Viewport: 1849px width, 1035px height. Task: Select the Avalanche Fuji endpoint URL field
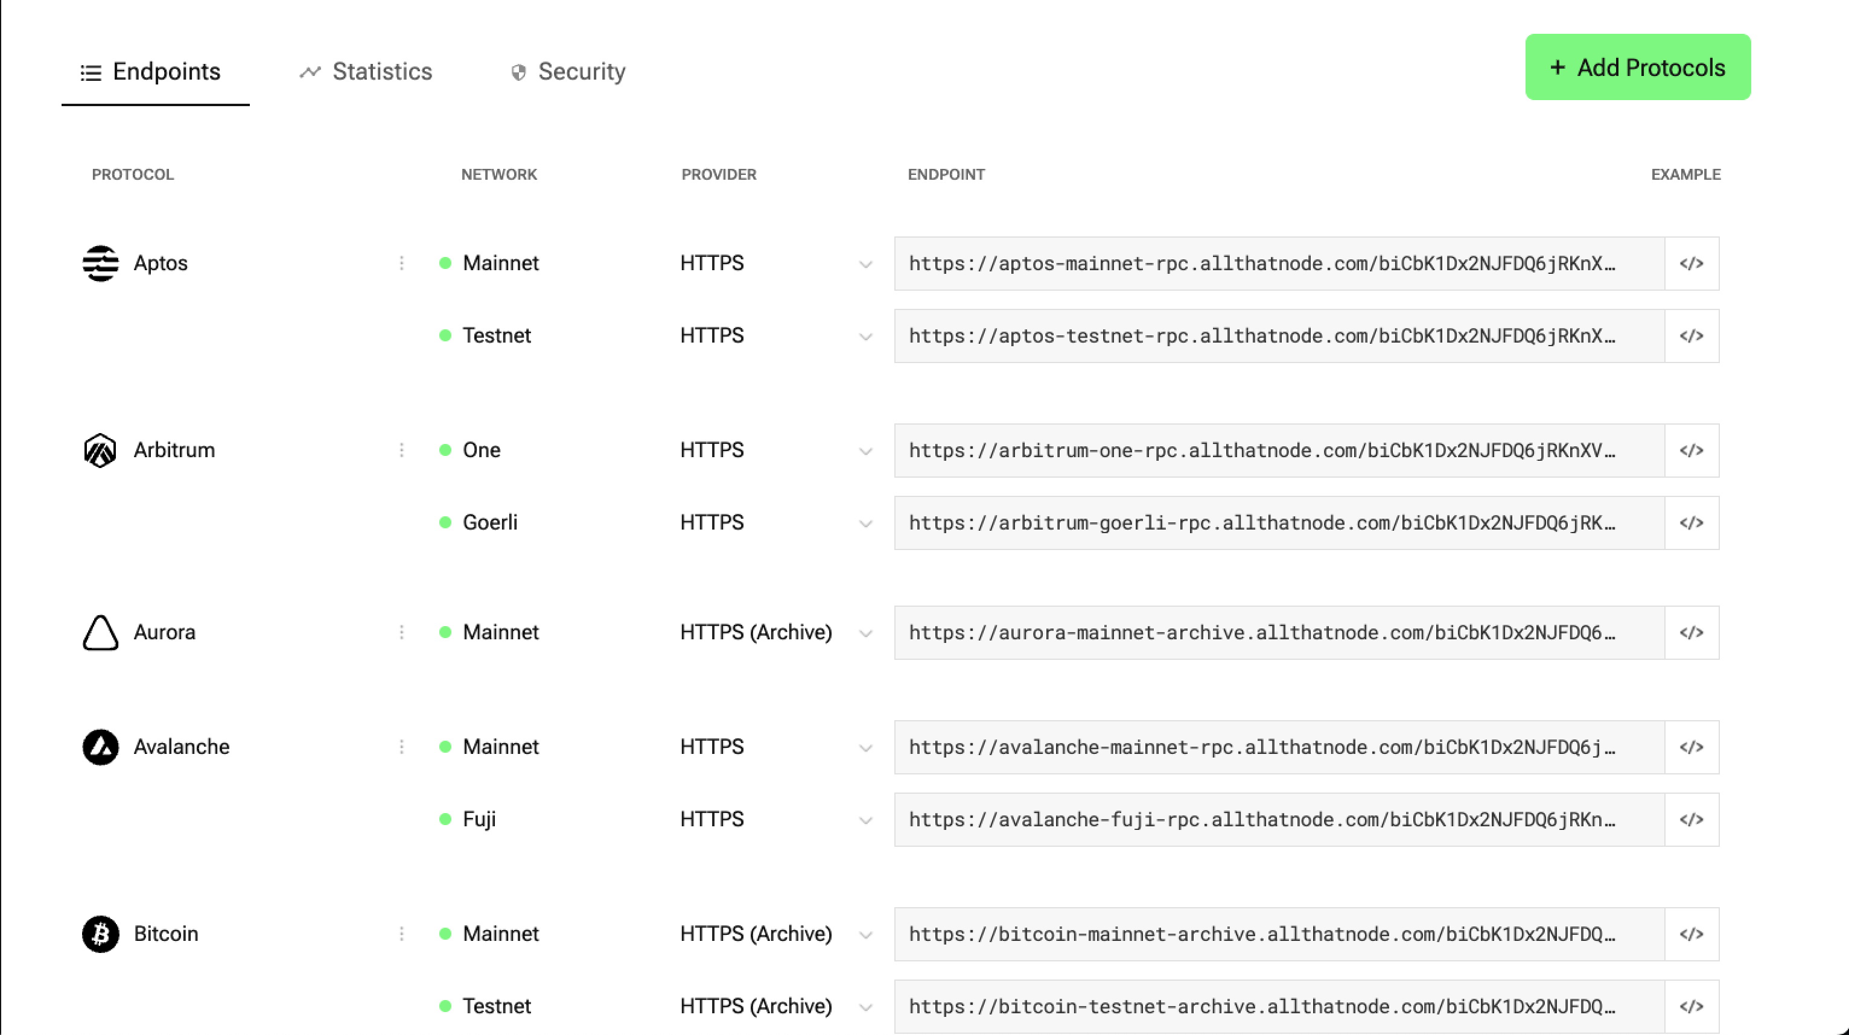click(1279, 820)
